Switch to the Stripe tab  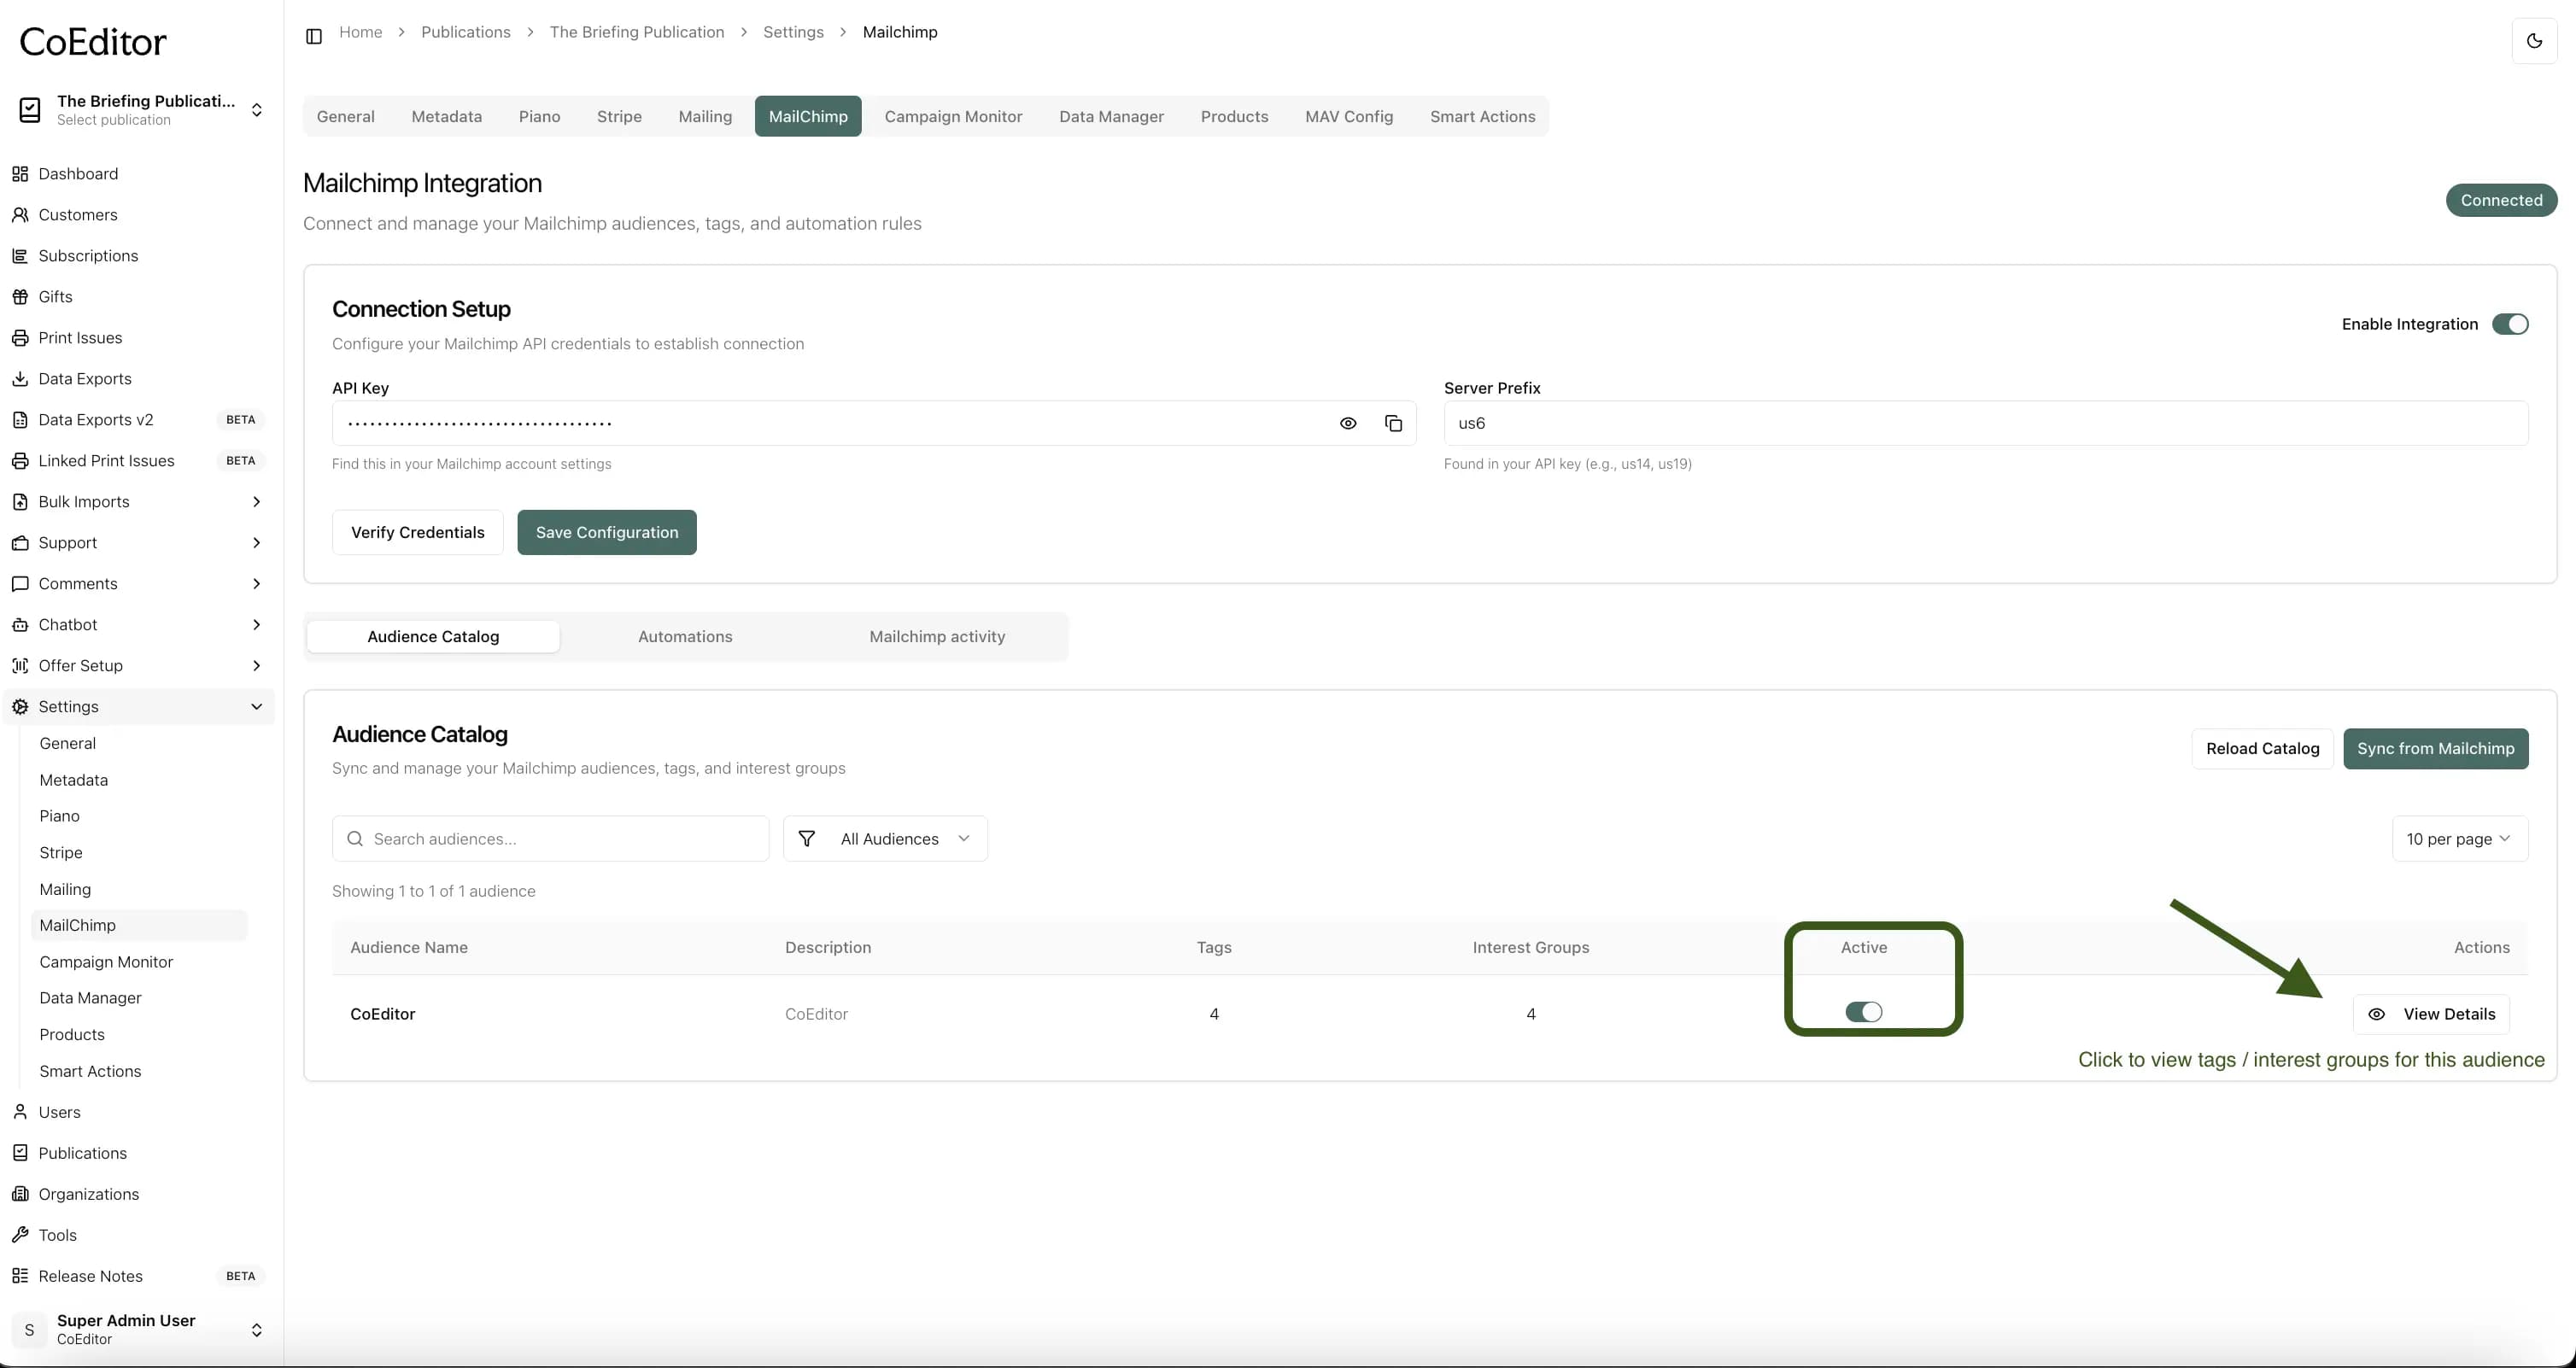tap(619, 116)
